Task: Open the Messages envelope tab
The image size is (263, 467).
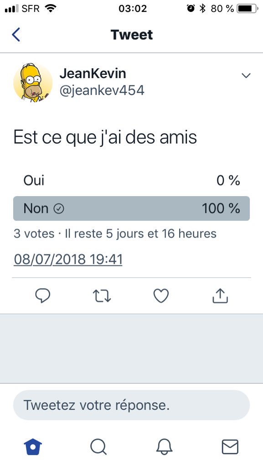Action: 230,447
